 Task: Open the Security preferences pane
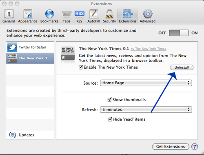click(109, 16)
